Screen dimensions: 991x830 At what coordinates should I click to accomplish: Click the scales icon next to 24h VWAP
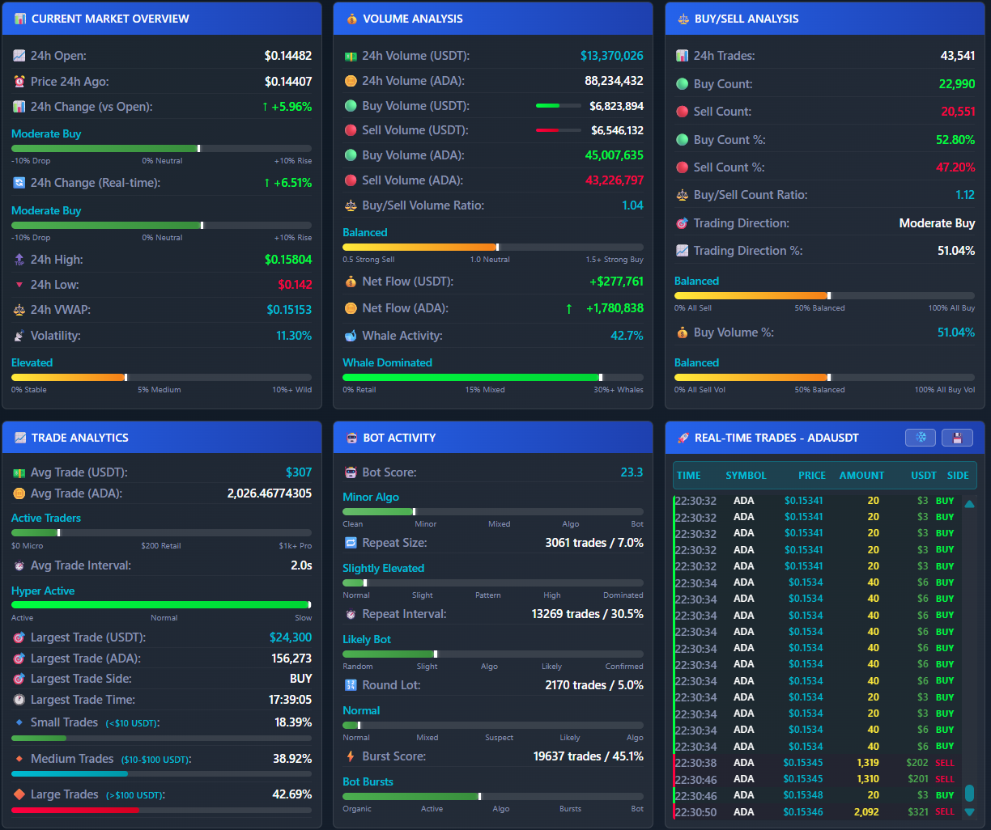(x=19, y=310)
